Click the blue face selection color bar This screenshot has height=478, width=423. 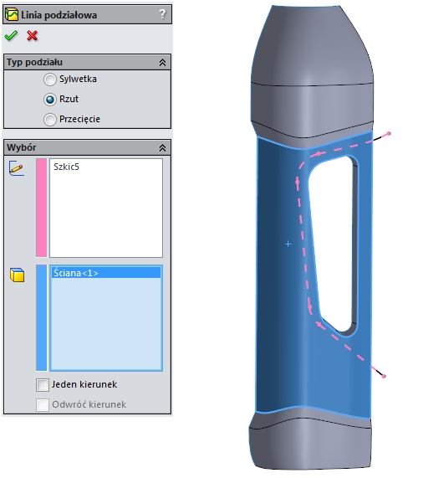click(42, 317)
